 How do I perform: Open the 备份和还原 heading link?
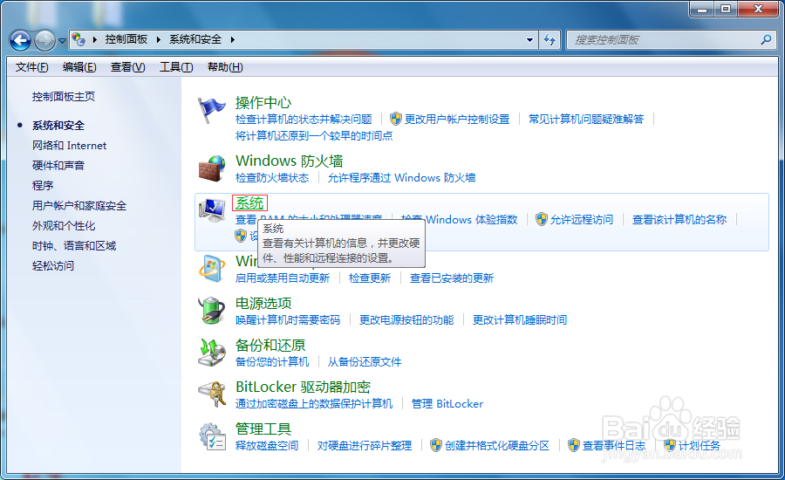pyautogui.click(x=270, y=346)
